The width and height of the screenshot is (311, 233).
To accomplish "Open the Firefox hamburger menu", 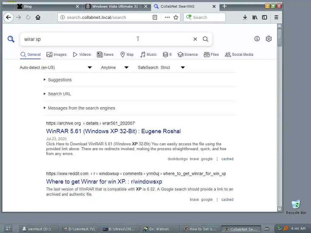I will point(276,17).
